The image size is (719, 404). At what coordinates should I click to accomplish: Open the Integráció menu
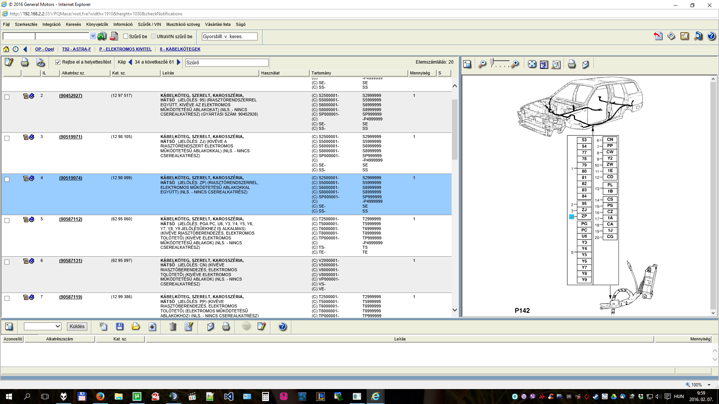click(x=51, y=24)
